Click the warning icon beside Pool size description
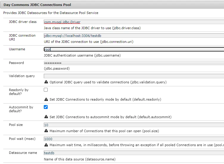This screenshot has width=224, height=164. click(x=46, y=131)
